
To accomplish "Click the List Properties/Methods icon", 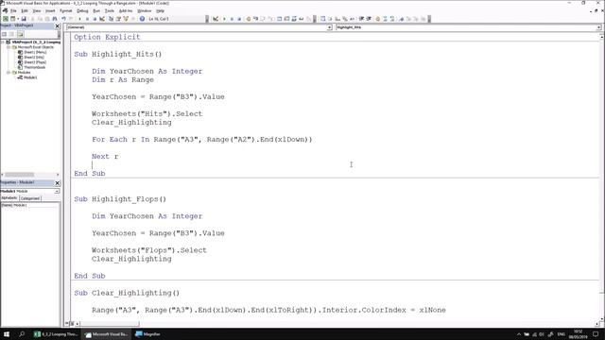I will (323, 19).
